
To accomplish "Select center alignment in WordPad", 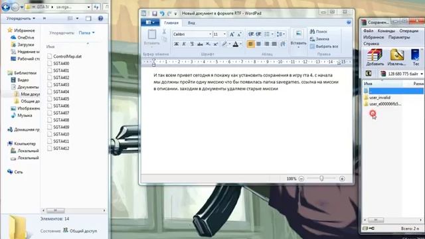I will click(x=258, y=44).
